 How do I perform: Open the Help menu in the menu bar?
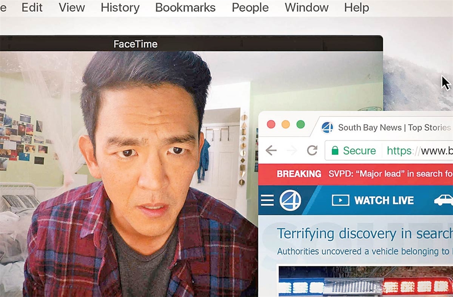(356, 8)
